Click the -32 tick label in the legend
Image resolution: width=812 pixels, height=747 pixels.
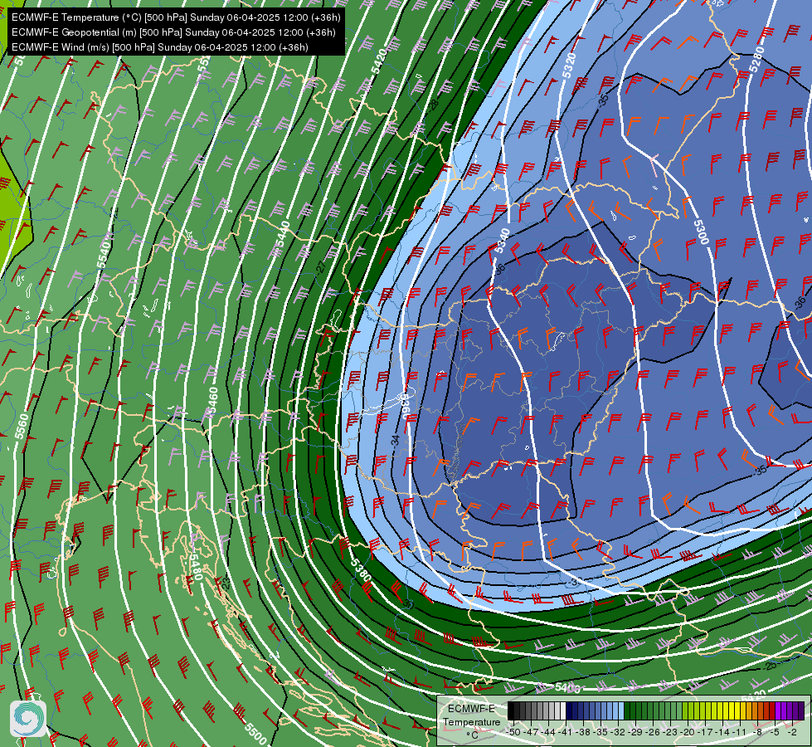[618, 732]
